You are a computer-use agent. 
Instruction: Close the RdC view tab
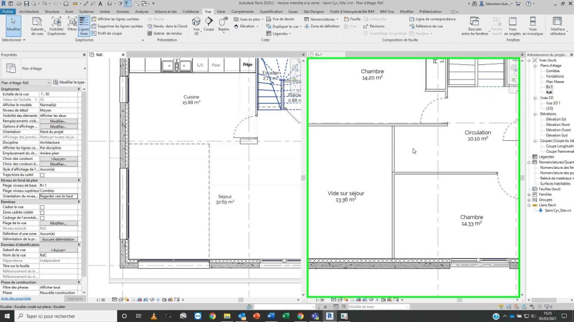123,55
